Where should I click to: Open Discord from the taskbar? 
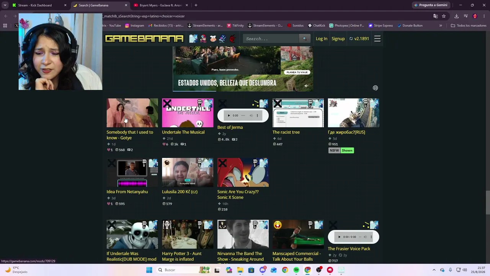point(263,270)
